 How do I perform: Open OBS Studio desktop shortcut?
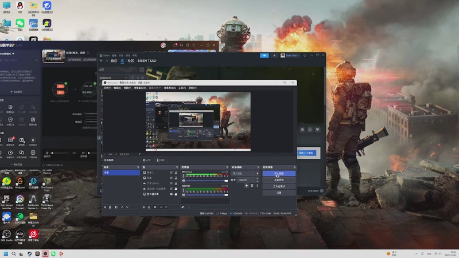[x=6, y=236]
